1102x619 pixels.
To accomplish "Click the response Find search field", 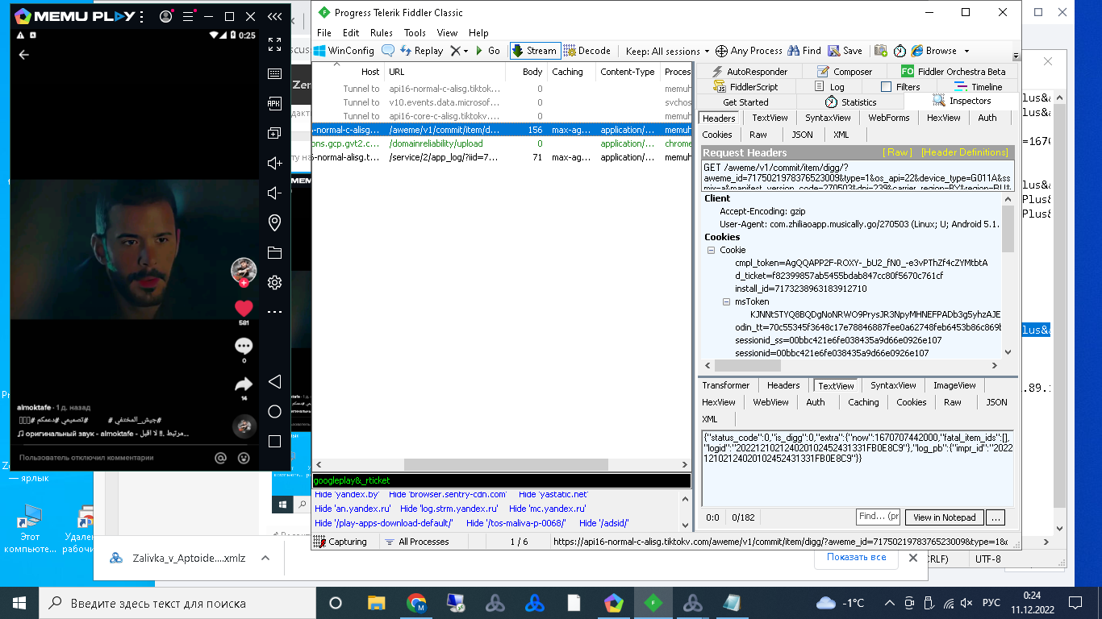I will [878, 517].
